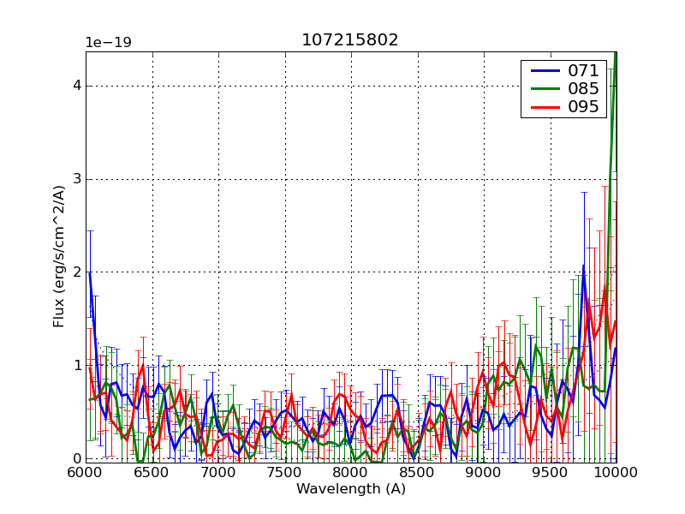Screen dimensions: 685x514
Task: Click the y-axis tick label 2
Action: tap(76, 272)
